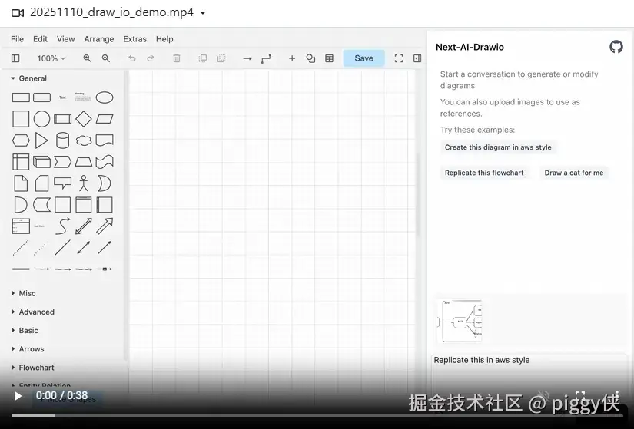Select the square shape in General
Viewport: 634px width, 429px height.
click(21, 119)
